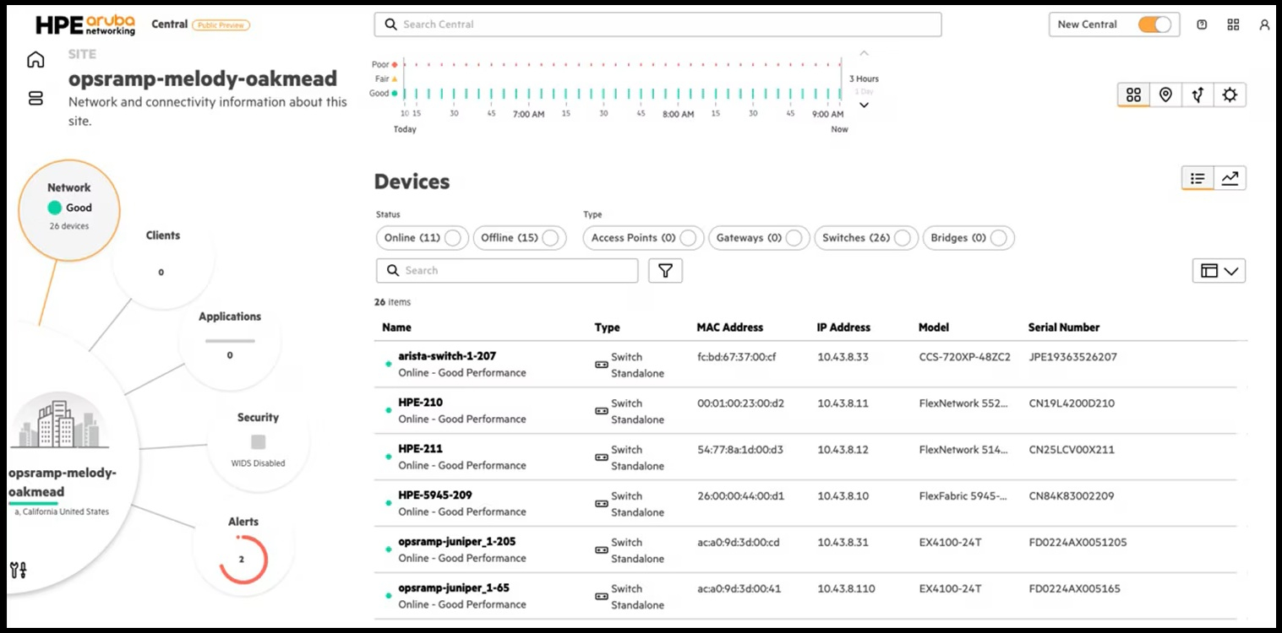Switch to dashboard grid view icon
The image size is (1282, 633).
1134,95
